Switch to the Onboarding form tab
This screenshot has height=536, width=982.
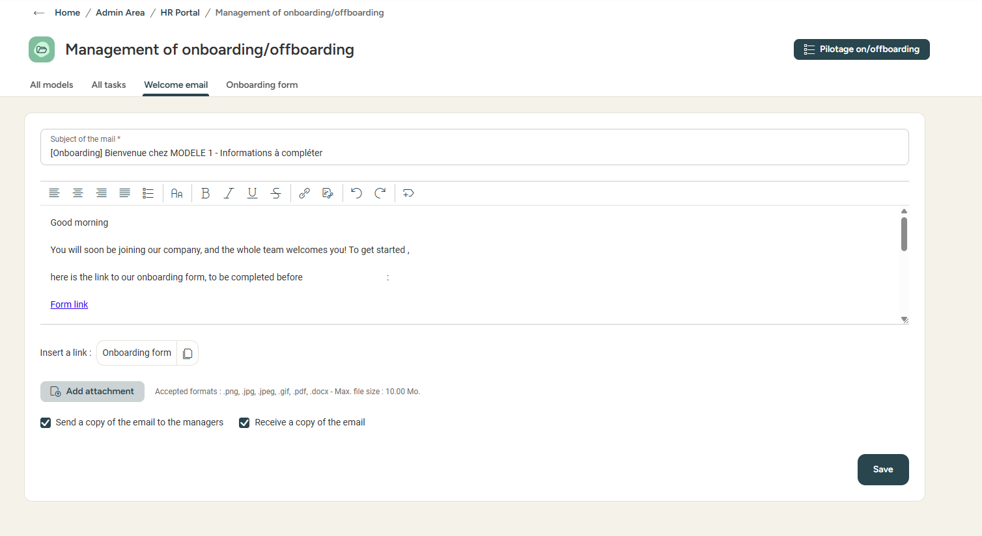[262, 85]
